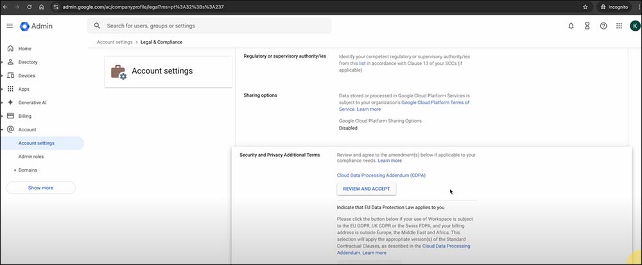Expand the Billing section arrow
This screenshot has height=265, width=642.
tap(3, 116)
